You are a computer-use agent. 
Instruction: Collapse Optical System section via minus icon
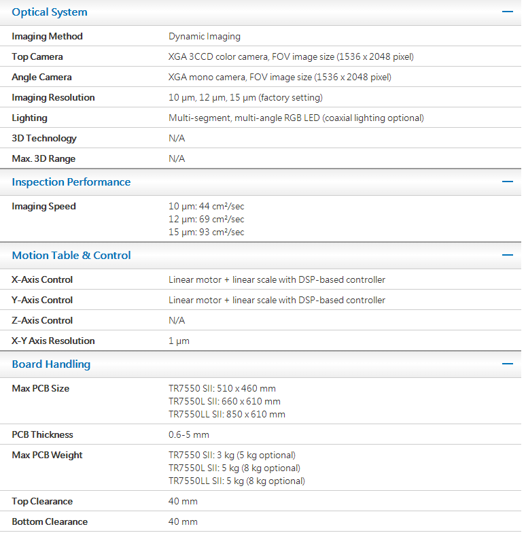point(507,12)
